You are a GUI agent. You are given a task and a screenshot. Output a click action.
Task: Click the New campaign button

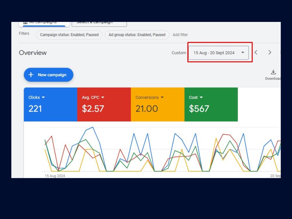[48, 75]
